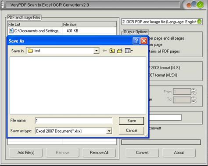Click the orange button in title bar

click(x=189, y=5)
